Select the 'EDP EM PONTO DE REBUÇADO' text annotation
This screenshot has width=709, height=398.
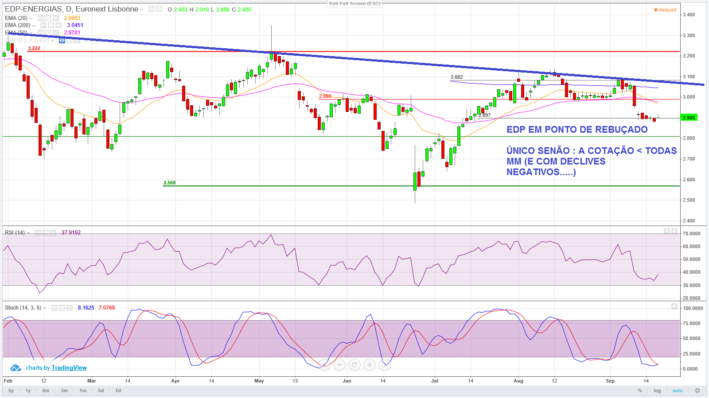click(x=577, y=130)
